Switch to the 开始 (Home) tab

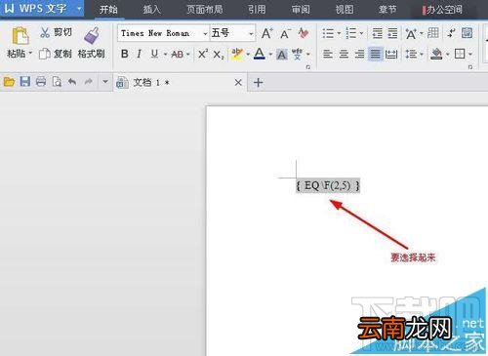coord(108,10)
